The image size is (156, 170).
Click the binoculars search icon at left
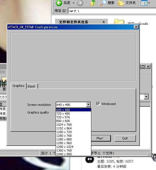3,82
